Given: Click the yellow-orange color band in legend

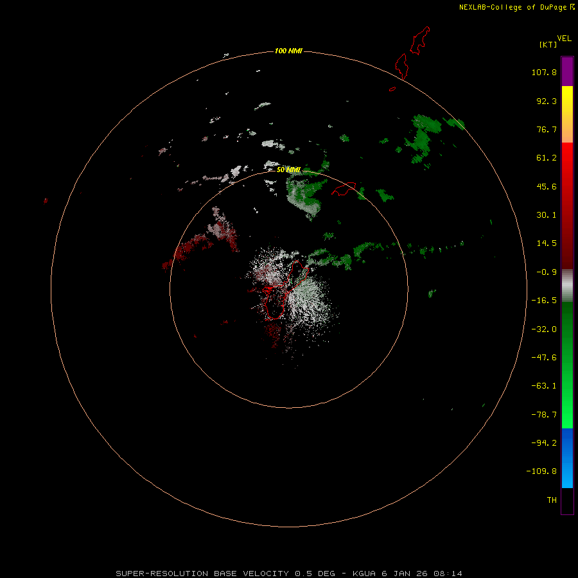Looking at the screenshot, I should coord(567,114).
